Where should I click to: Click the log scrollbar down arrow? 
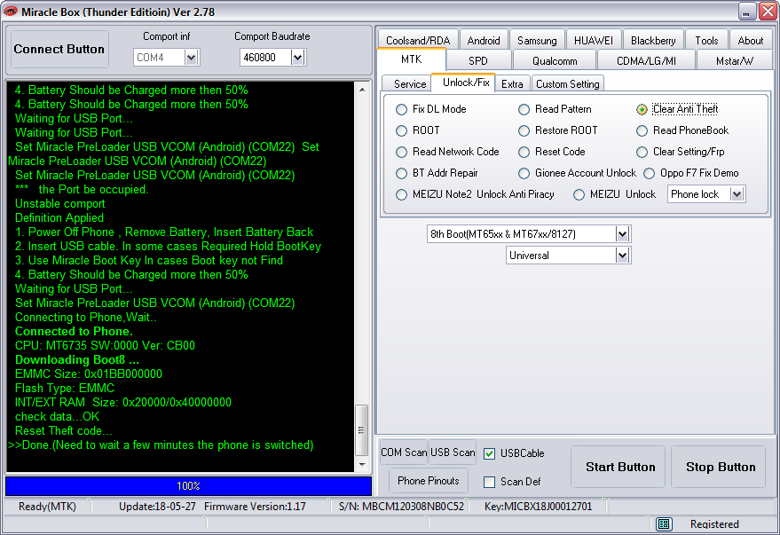coord(362,465)
